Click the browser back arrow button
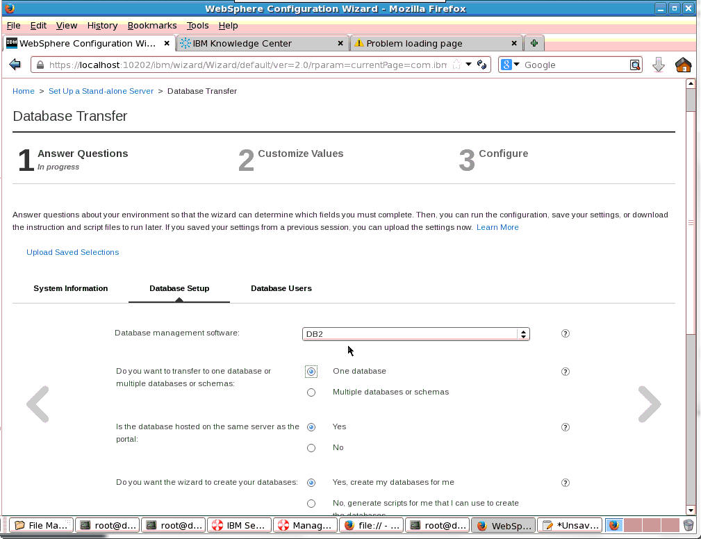 [15, 65]
